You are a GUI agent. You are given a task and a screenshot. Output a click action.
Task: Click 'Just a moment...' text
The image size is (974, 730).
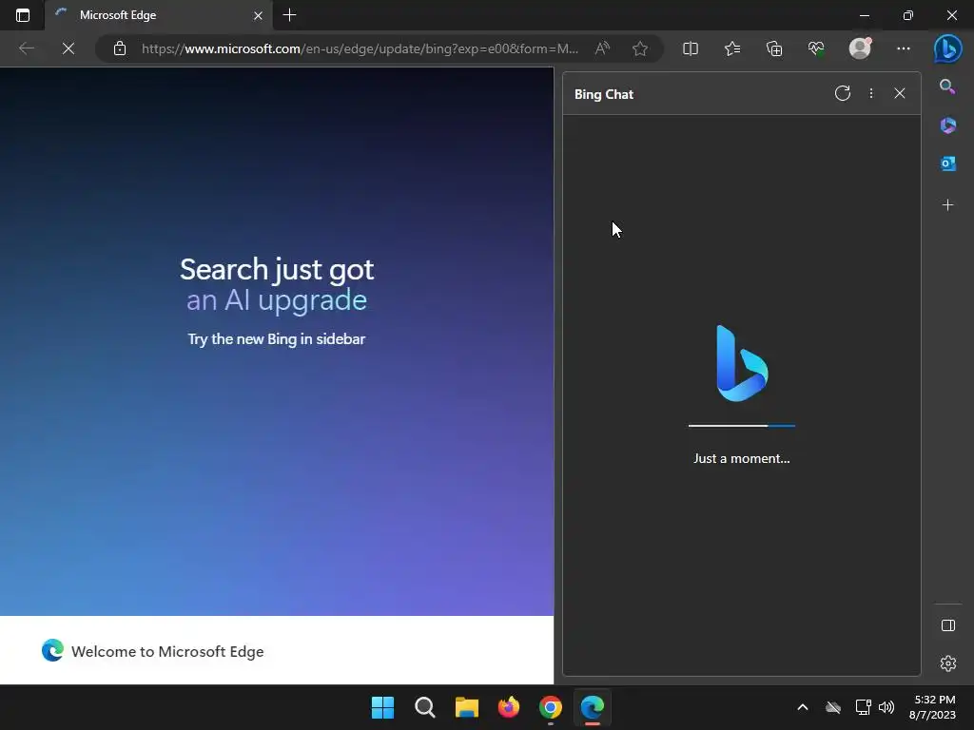pos(742,459)
